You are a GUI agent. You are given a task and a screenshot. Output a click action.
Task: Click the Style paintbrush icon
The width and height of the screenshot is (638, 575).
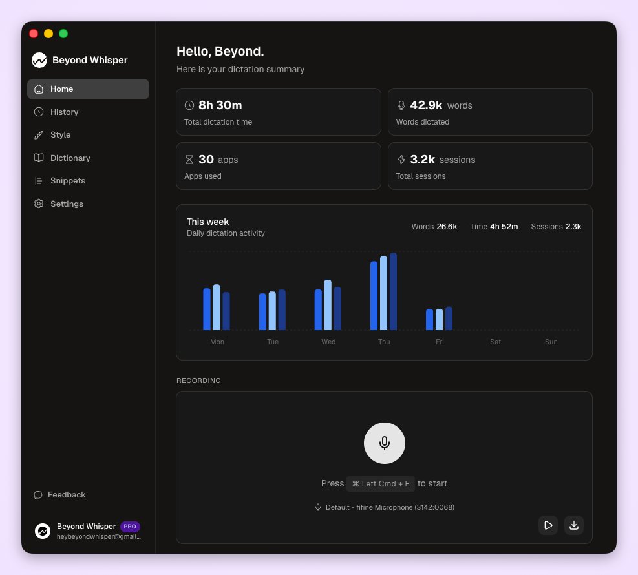coord(39,135)
